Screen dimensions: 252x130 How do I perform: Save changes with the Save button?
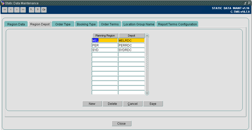(x=153, y=104)
